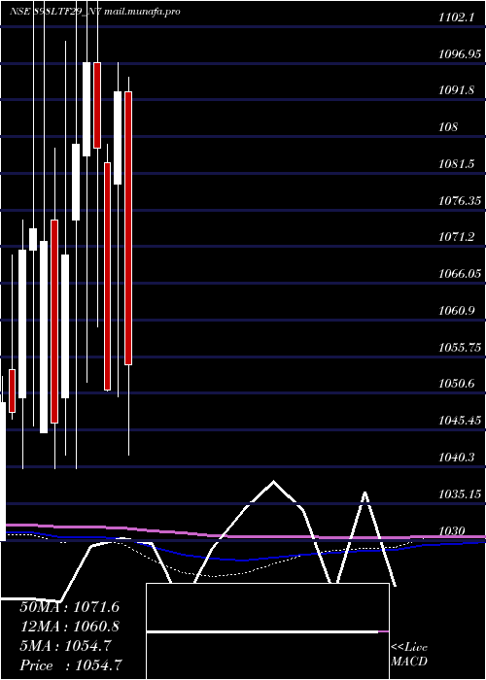486x680 pixels.
Task: Select the last red candlestick body
Action: [128, 228]
